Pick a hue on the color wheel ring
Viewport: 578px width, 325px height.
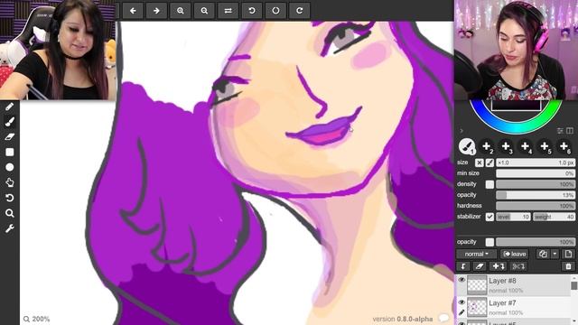tap(516, 127)
